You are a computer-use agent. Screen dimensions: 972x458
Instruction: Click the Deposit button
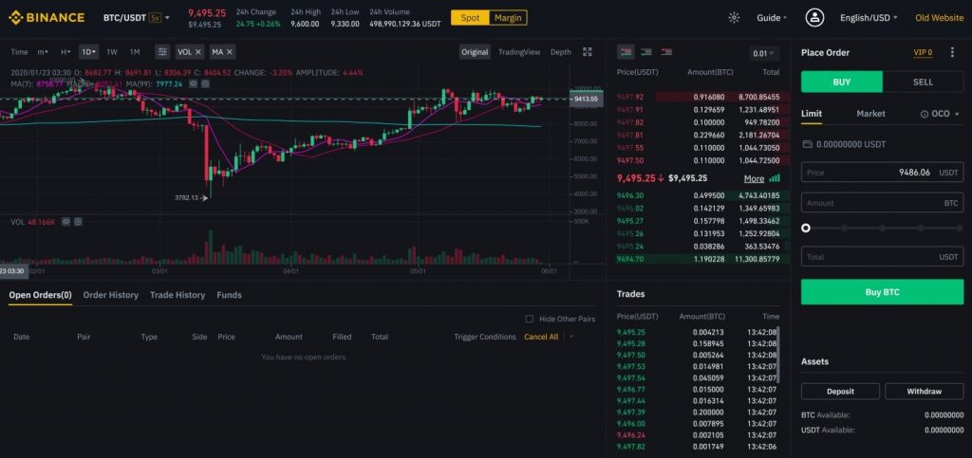click(x=840, y=392)
